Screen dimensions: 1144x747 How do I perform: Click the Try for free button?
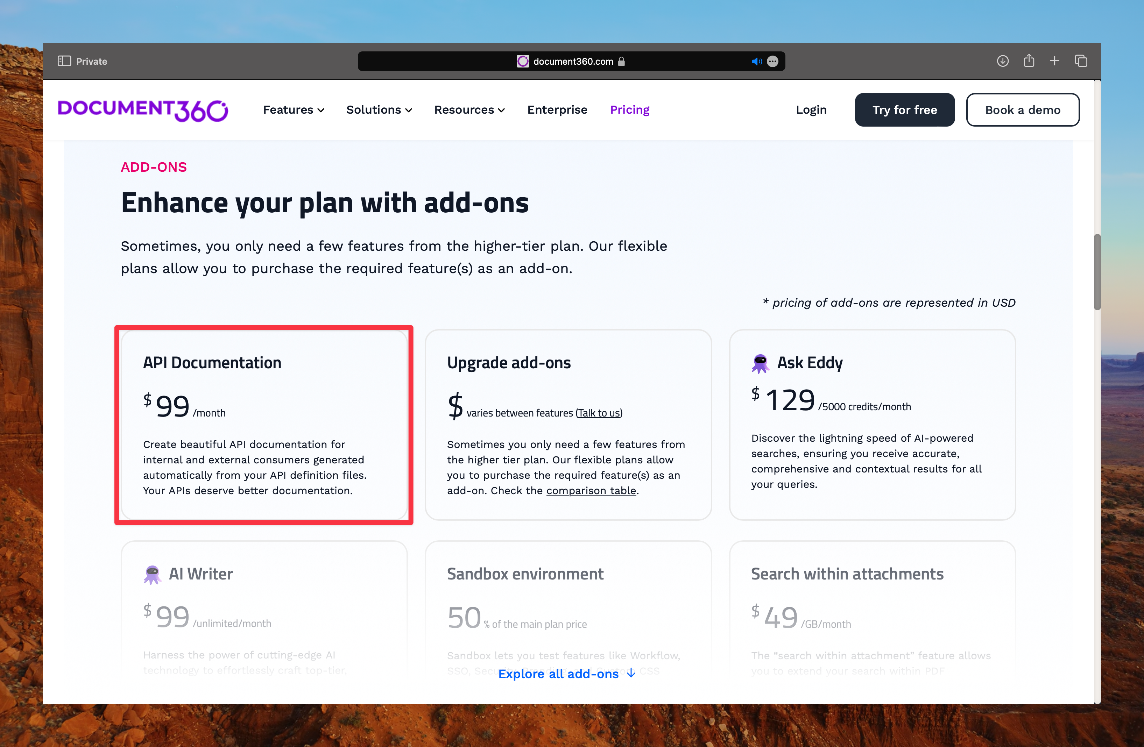tap(905, 109)
